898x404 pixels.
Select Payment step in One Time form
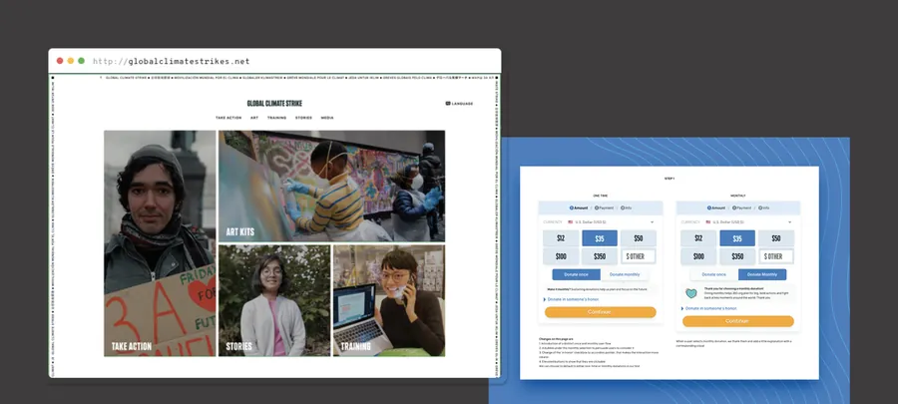(x=604, y=207)
